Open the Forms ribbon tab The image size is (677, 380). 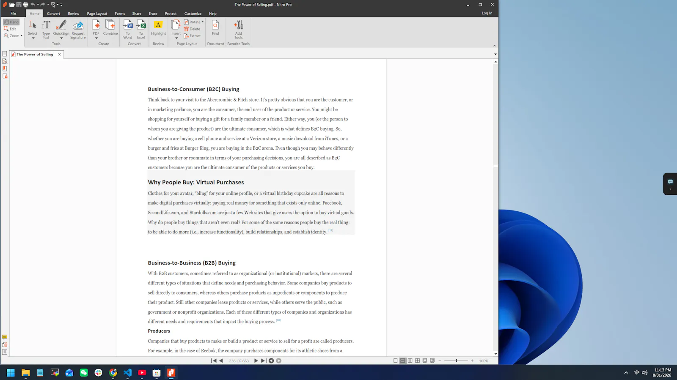(120, 14)
